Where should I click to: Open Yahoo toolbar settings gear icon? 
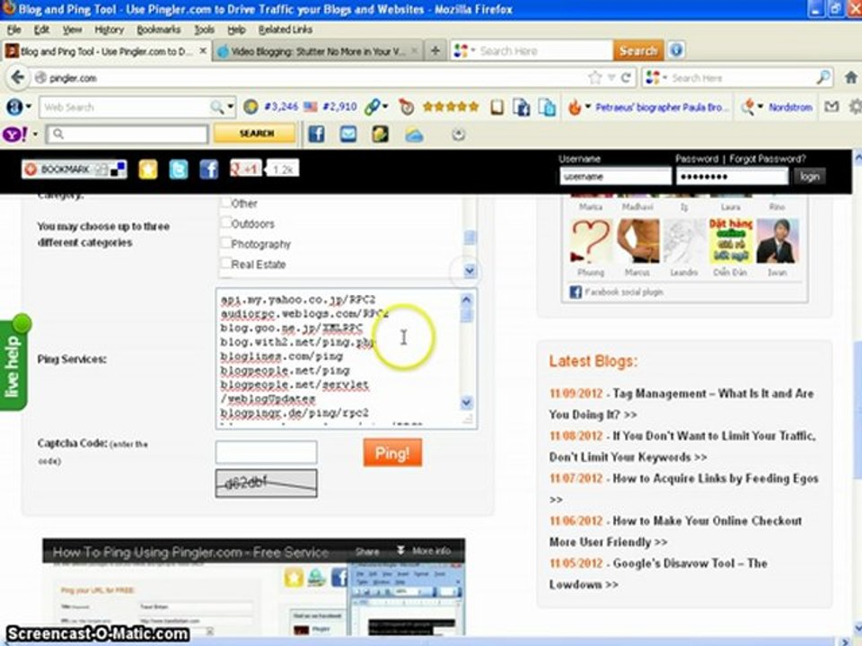click(458, 134)
